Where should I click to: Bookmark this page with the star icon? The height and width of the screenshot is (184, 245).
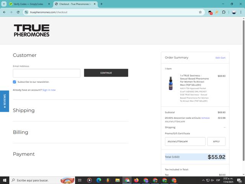coord(200,12)
